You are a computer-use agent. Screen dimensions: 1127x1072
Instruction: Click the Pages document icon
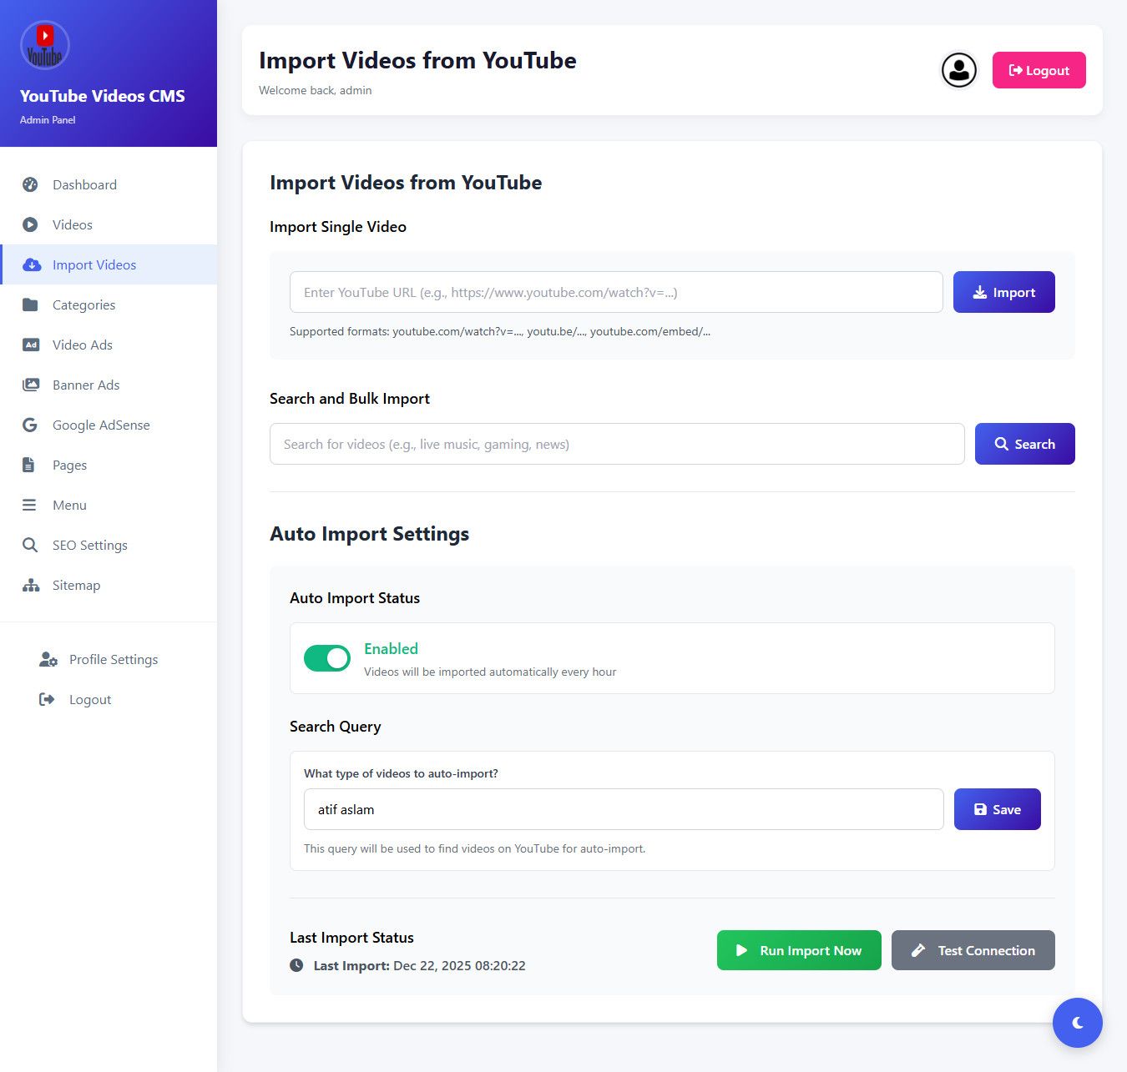(28, 465)
